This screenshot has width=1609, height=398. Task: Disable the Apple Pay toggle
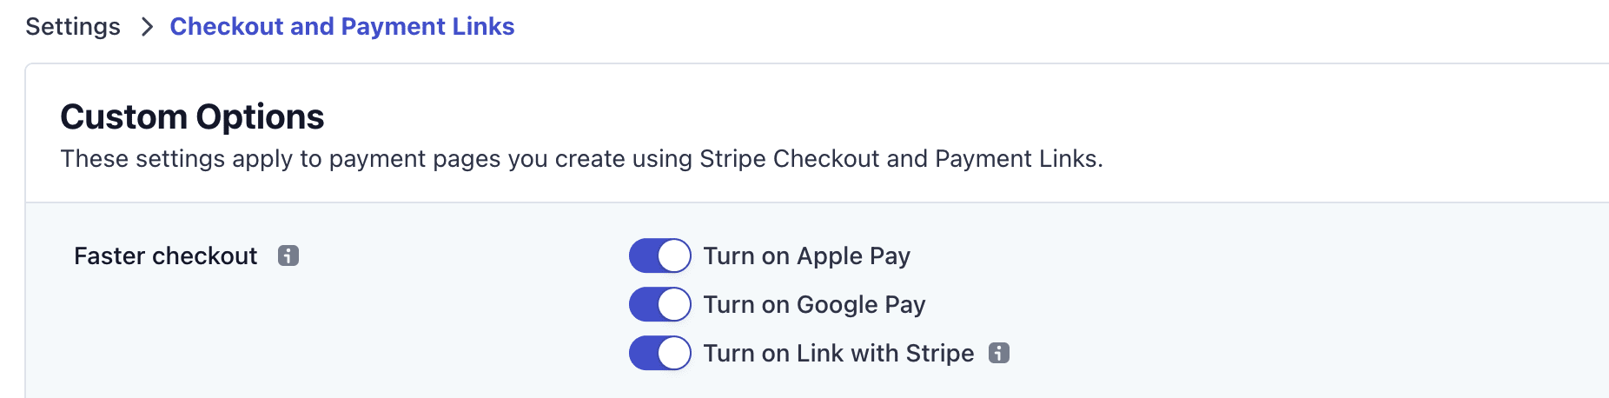click(x=660, y=255)
